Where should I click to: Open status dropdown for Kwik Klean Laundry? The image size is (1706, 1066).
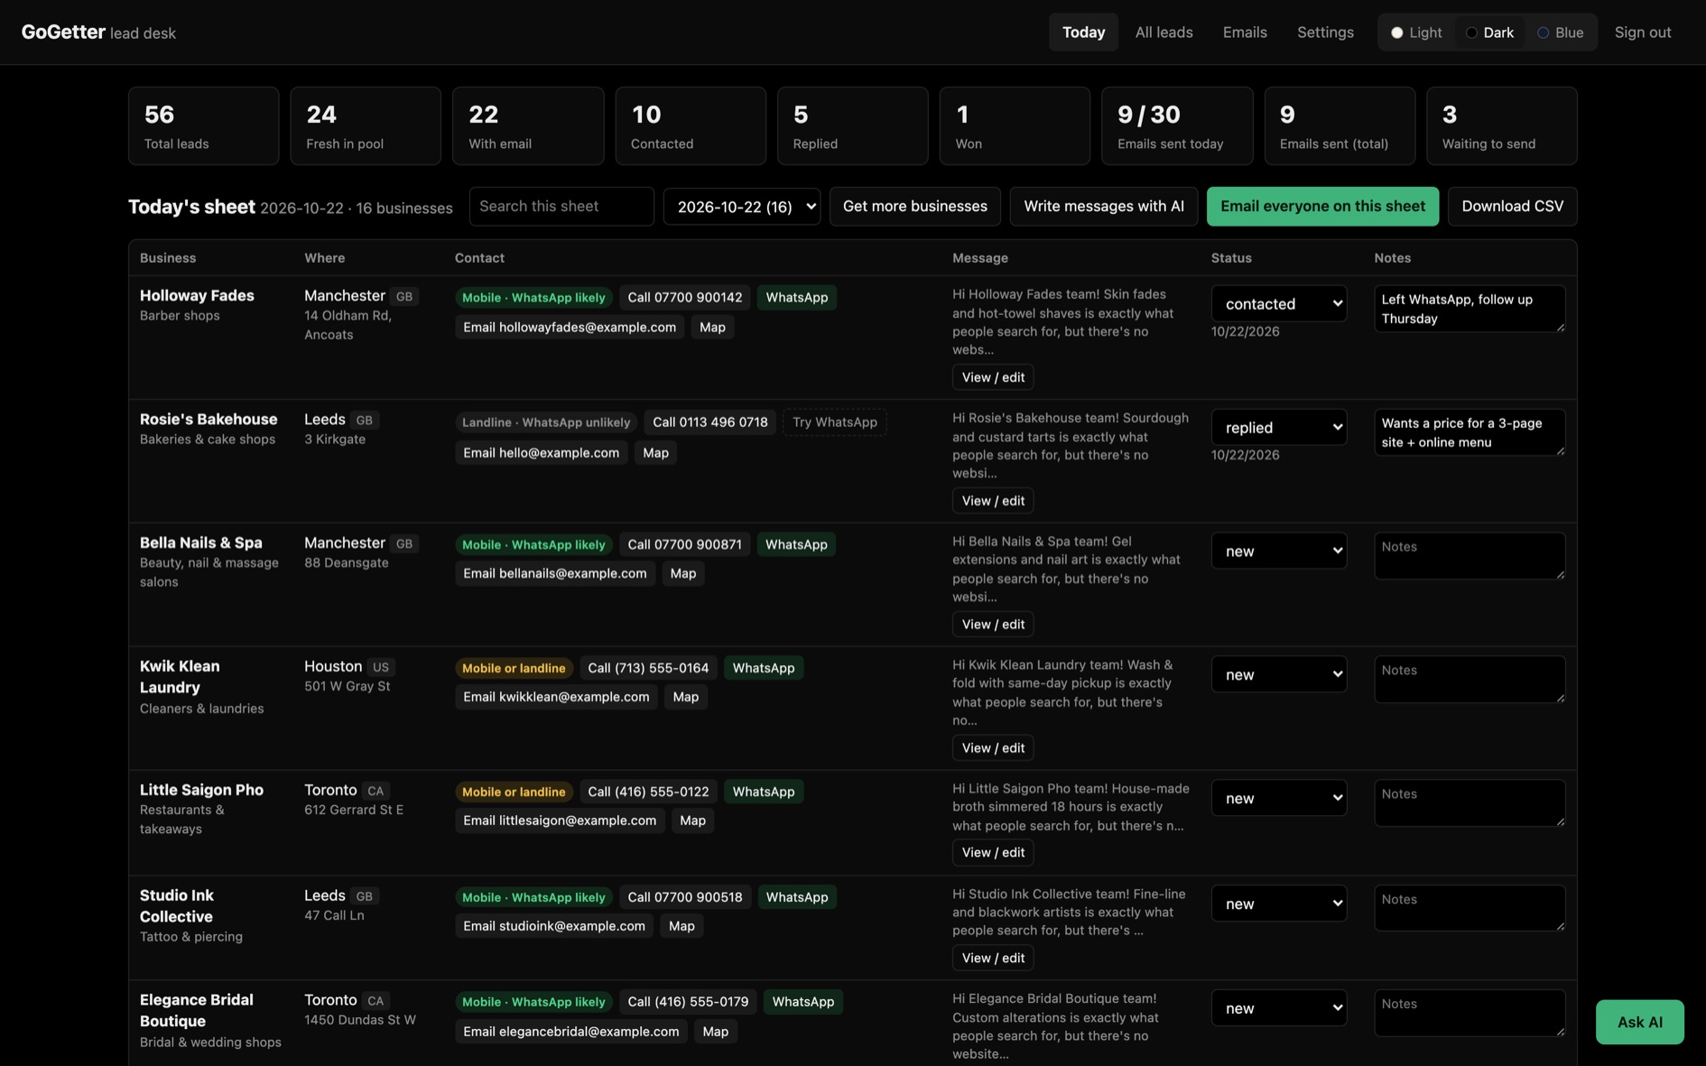1278,675
